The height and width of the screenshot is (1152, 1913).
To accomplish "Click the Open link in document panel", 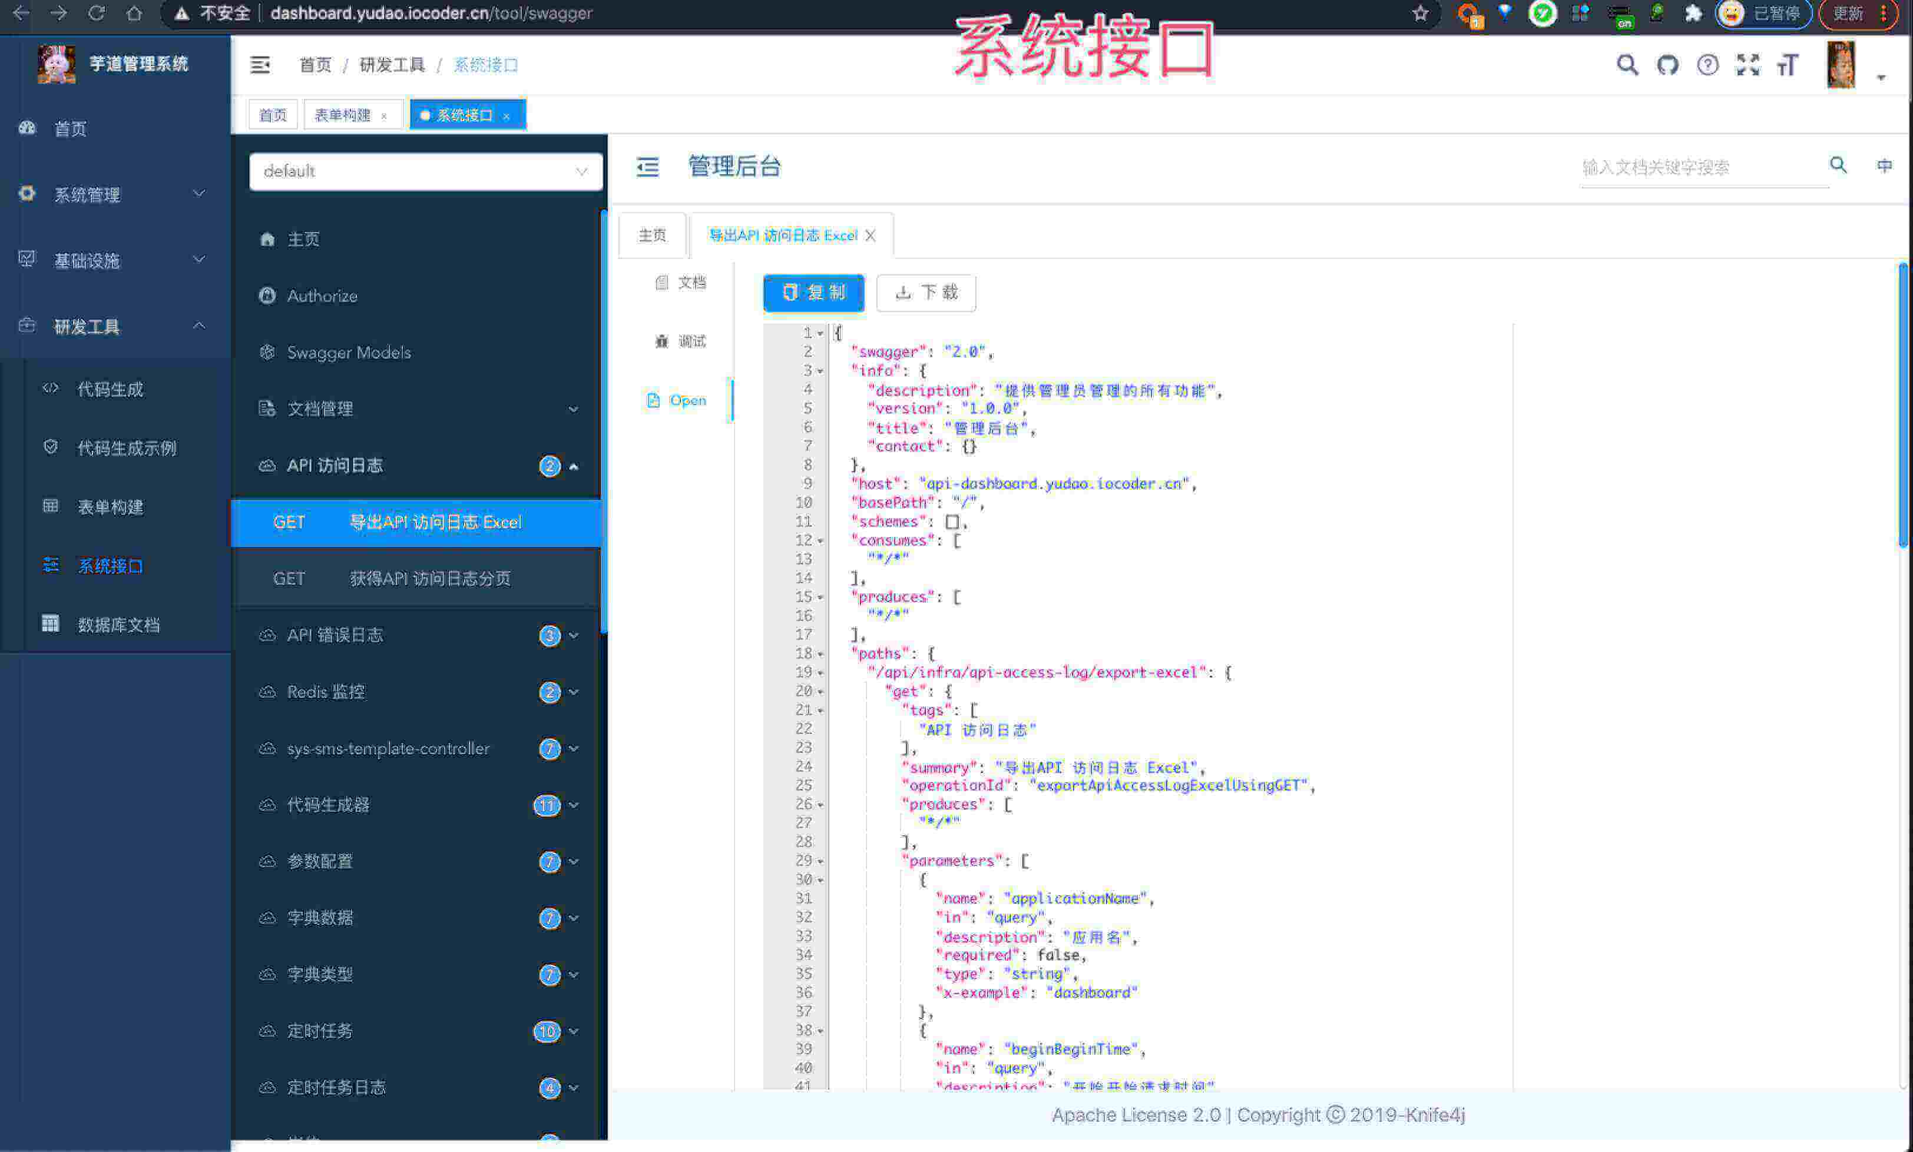I will point(684,400).
